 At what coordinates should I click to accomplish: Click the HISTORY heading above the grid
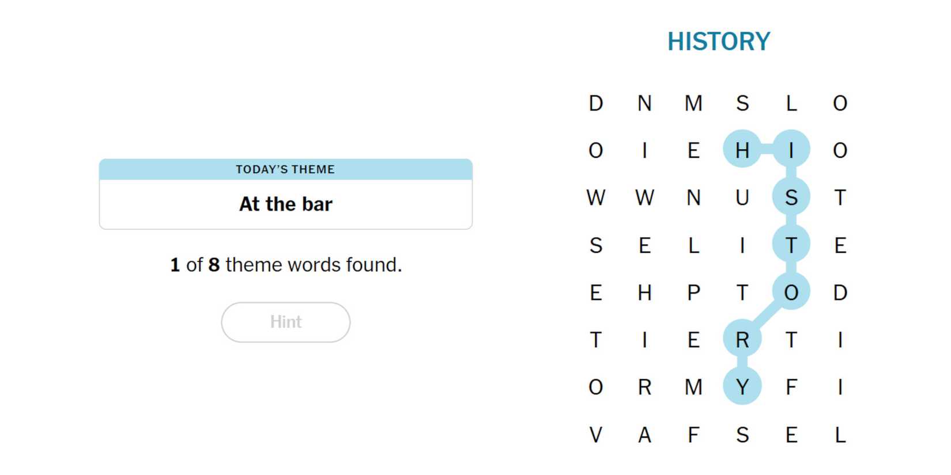pos(718,41)
